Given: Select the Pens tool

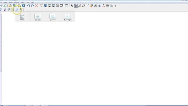Looking at the screenshot, I should [x=76, y=6].
